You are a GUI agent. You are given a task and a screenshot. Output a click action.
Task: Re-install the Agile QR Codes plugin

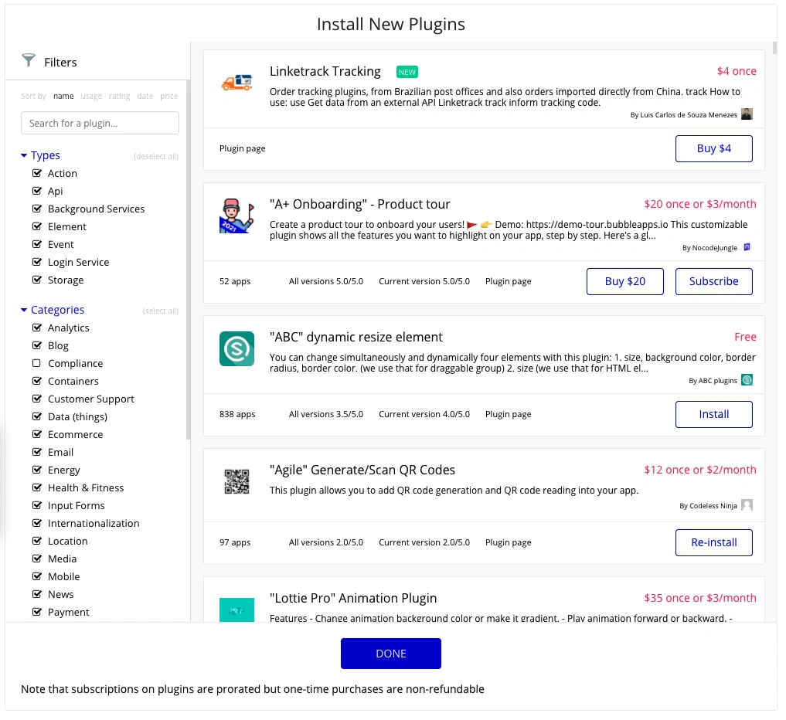(x=714, y=542)
